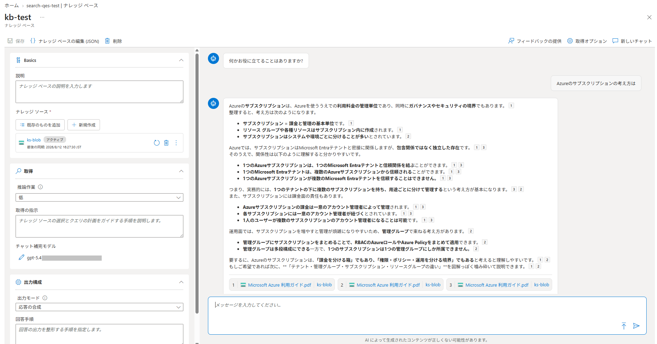Viewport: 657px width, 344px height.
Task: Click the チャット補完モデル label
Action: click(x=36, y=246)
